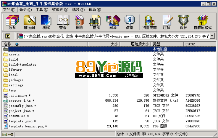Click the Extract To (解压到) icon
This screenshot has height=138, width=218.
[29, 22]
